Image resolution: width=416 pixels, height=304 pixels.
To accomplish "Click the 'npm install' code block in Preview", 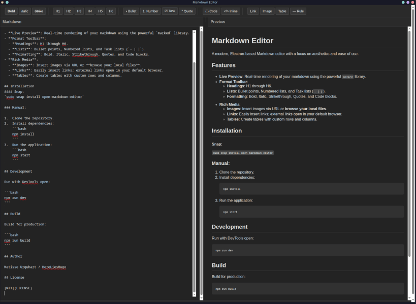I will [x=312, y=189].
